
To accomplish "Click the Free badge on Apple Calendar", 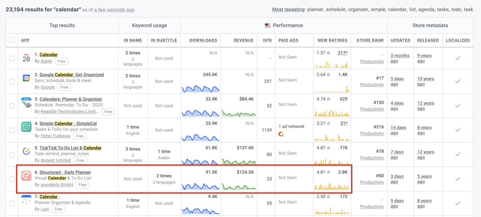I will click(61, 61).
